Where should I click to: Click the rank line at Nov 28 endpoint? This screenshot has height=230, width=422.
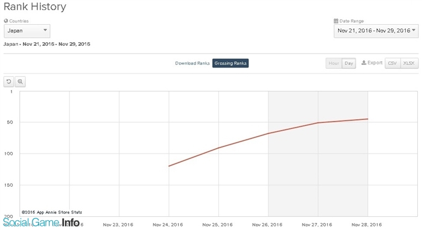[x=368, y=119]
